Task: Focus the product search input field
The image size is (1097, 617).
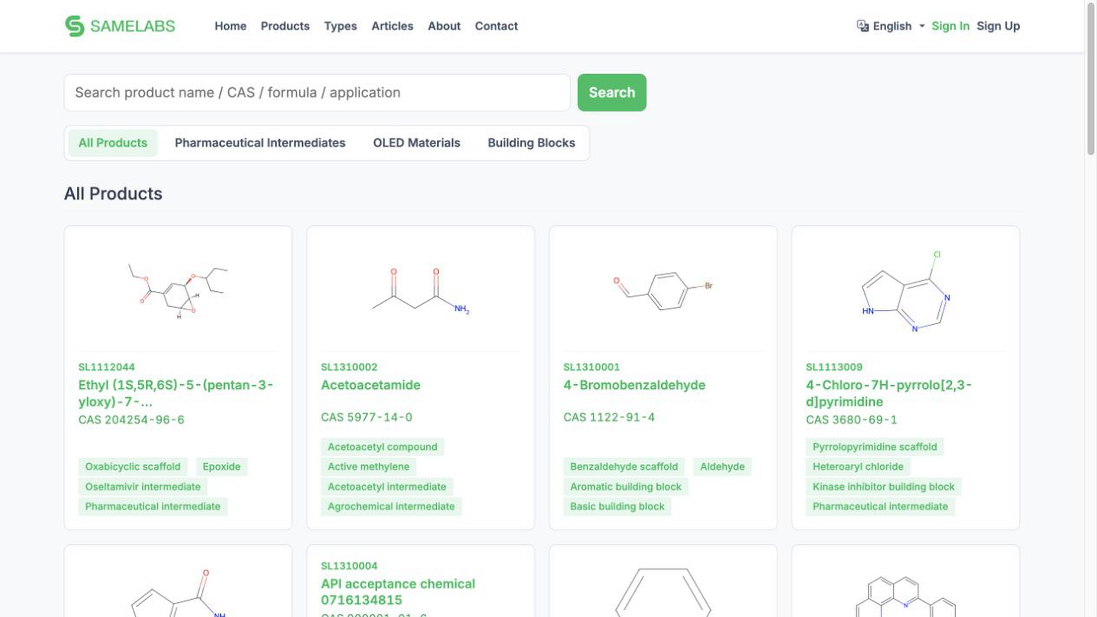Action: 317,92
